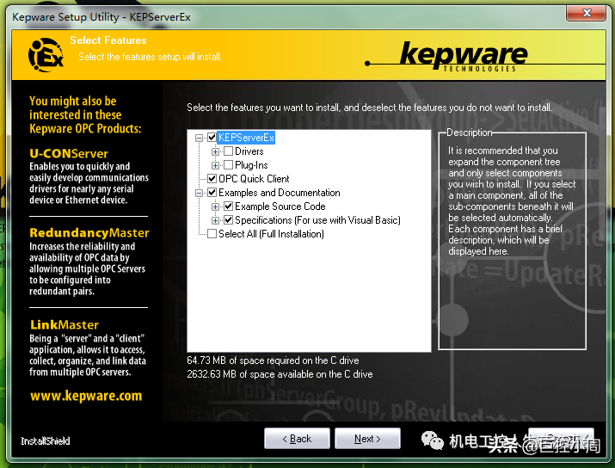Screen dimensions: 615x468
Task: Open the www.kepware.com link
Action: (x=85, y=396)
